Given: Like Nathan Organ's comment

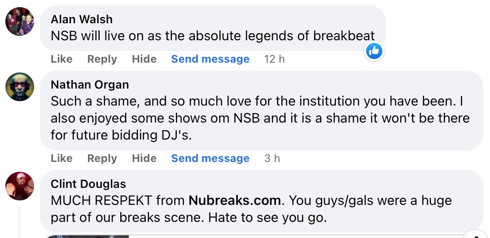Looking at the screenshot, I should tap(61, 158).
